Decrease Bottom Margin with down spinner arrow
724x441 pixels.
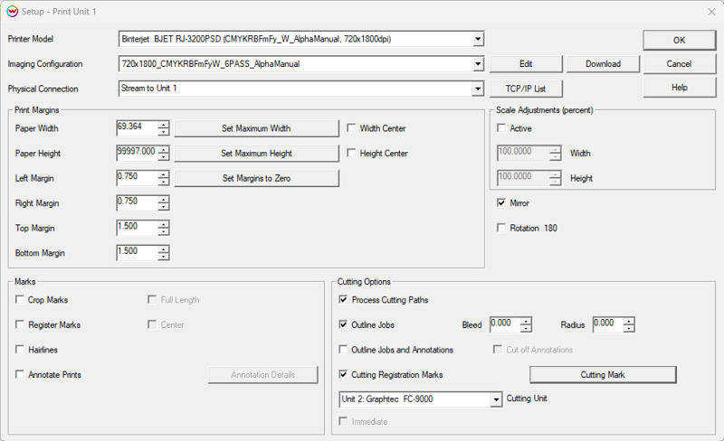[163, 257]
